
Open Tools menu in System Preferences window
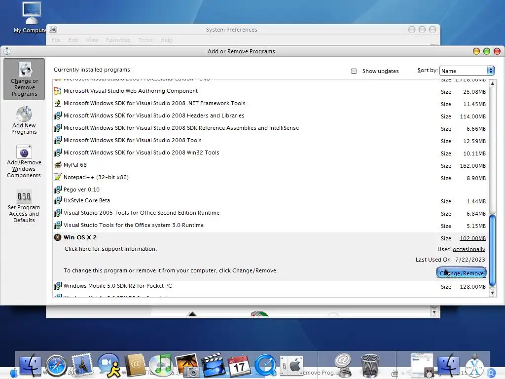tap(145, 40)
